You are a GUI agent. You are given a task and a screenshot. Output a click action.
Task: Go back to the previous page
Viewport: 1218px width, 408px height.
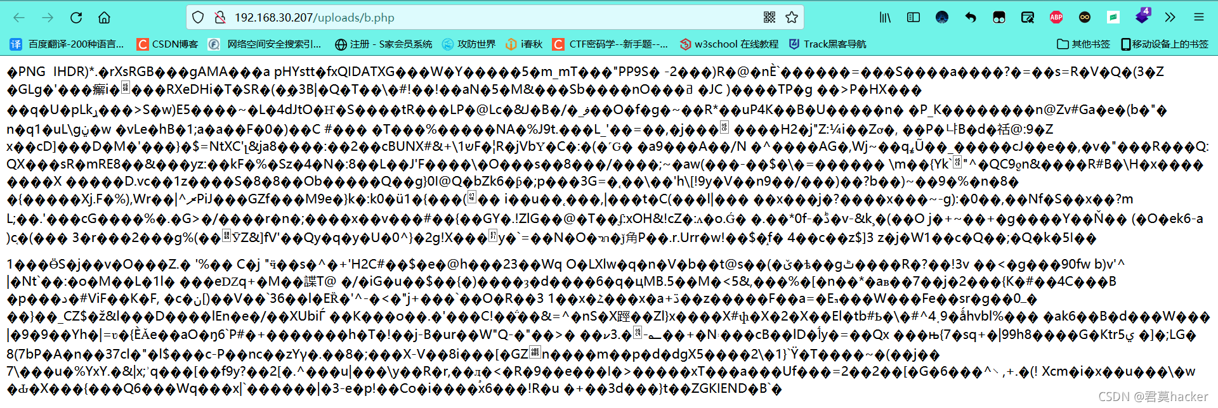[19, 17]
